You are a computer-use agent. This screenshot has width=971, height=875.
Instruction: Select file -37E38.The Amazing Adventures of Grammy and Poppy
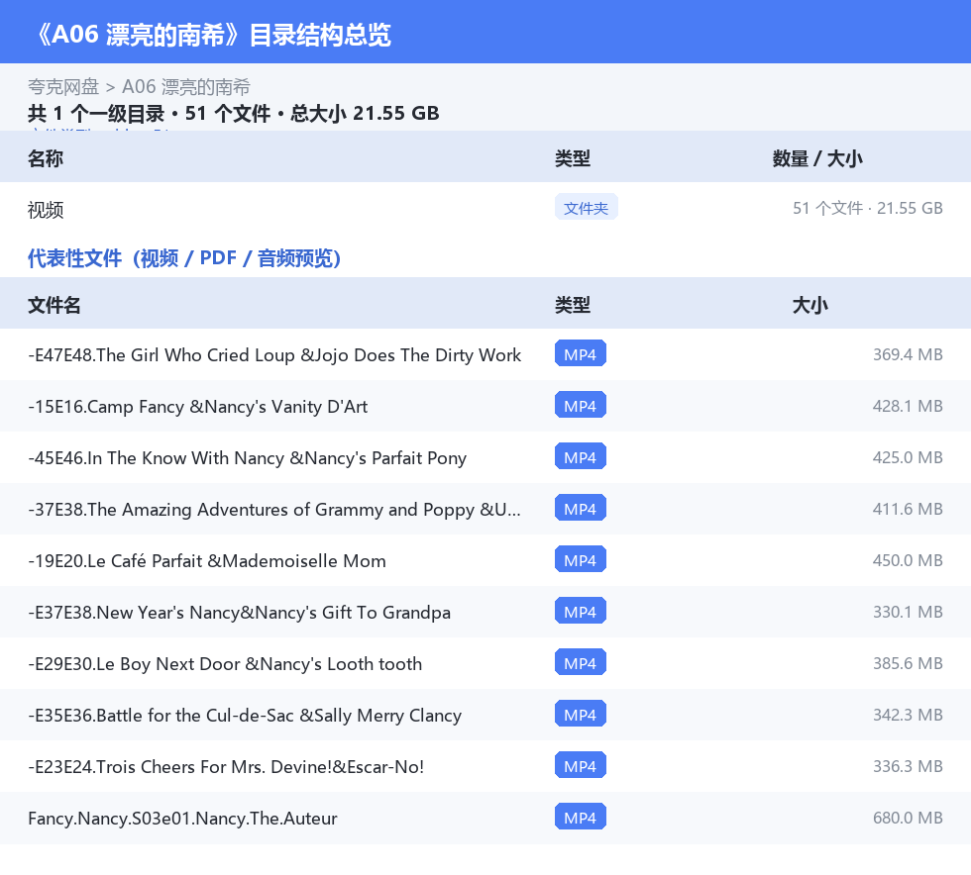(x=274, y=510)
